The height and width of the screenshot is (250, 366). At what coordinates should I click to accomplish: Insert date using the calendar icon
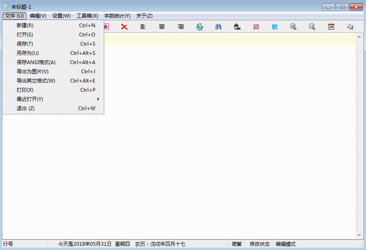click(x=331, y=27)
